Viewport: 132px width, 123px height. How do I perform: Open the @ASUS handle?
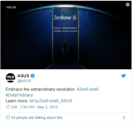24,81
